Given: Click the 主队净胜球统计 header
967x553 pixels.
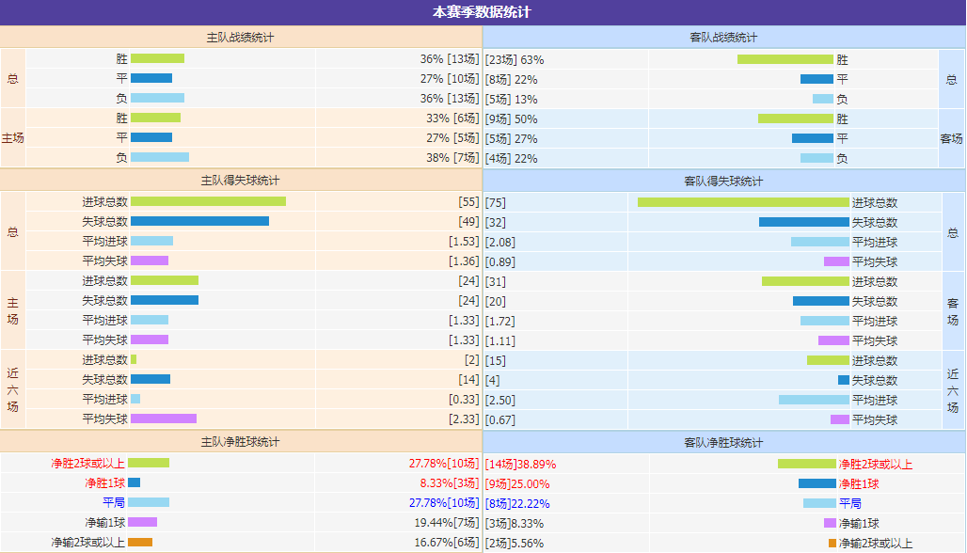Looking at the screenshot, I should tap(241, 442).
